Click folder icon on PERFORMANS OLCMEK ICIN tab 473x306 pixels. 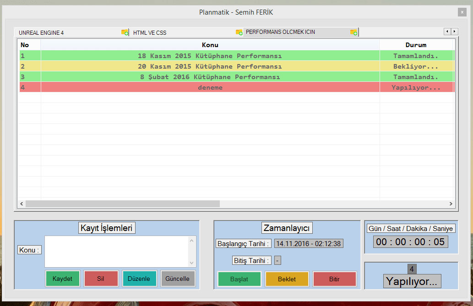(353, 32)
